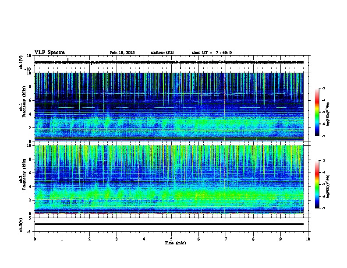Screen dimensions: 347x268
Task: Select the "Time (min)" x-axis title
Action: 175,243
